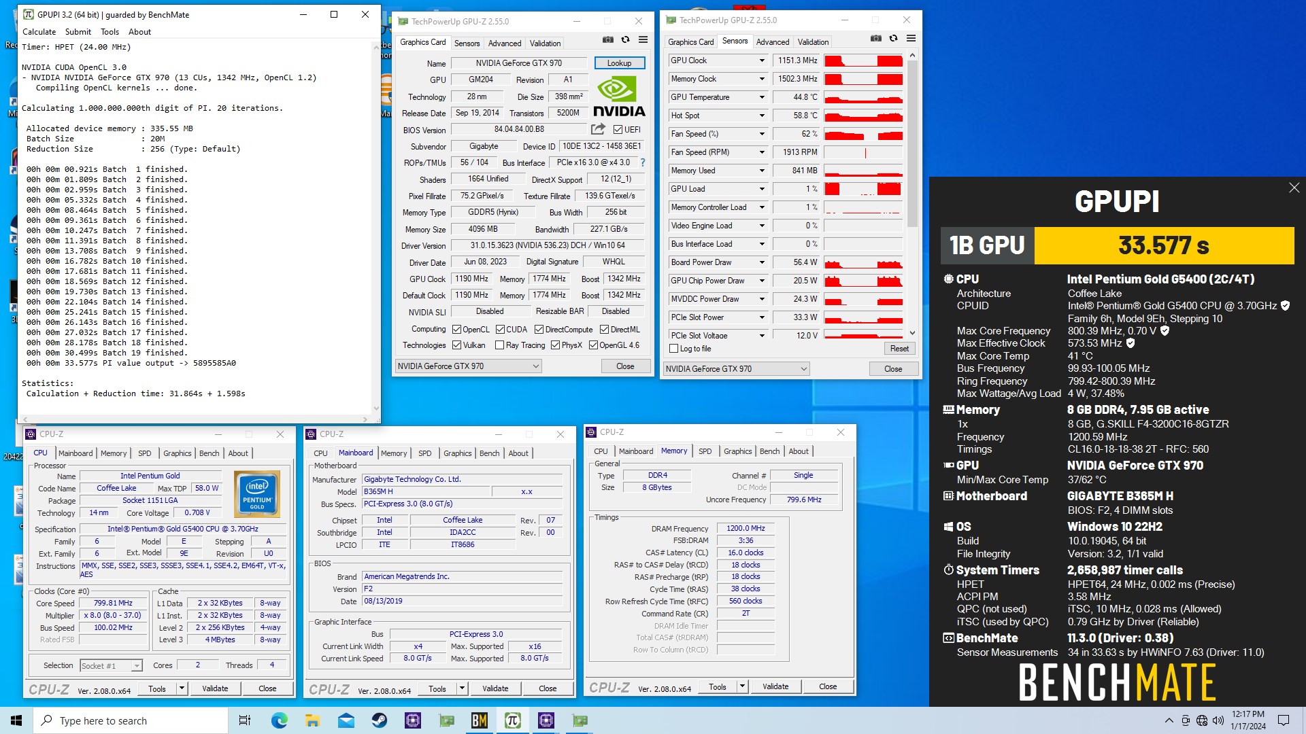Open Task View from taskbar
This screenshot has width=1306, height=734.
[245, 720]
